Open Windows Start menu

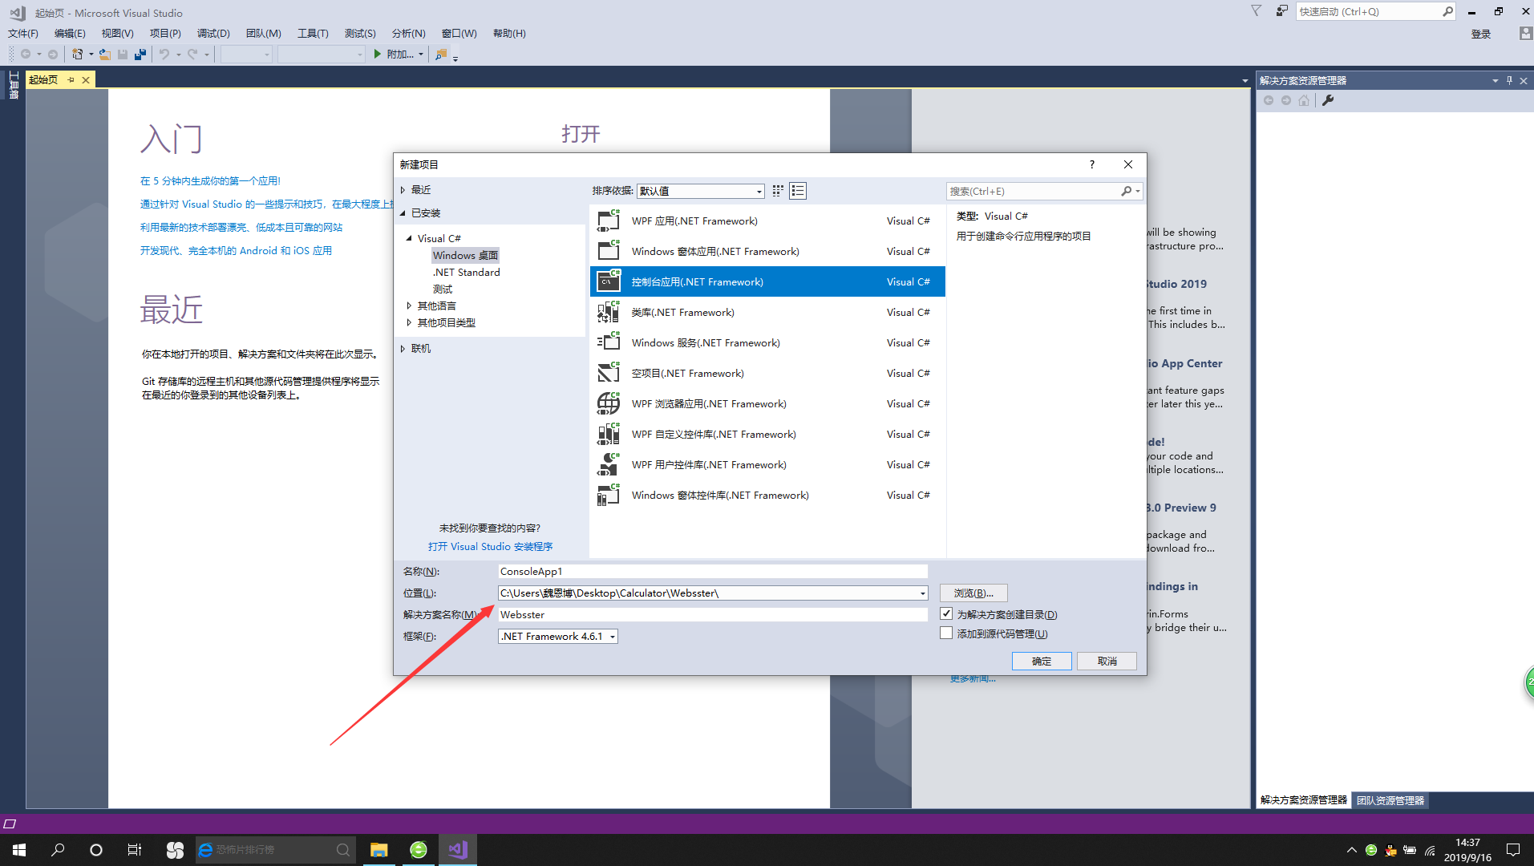click(x=19, y=850)
